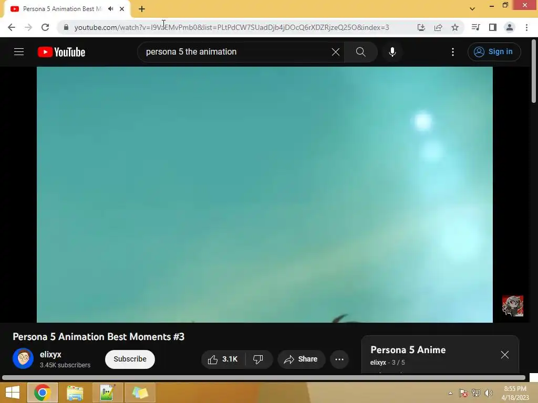Like the video with 3.1K likes

(x=223, y=359)
